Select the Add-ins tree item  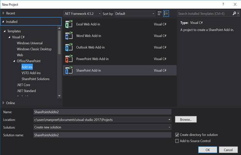tap(27, 67)
